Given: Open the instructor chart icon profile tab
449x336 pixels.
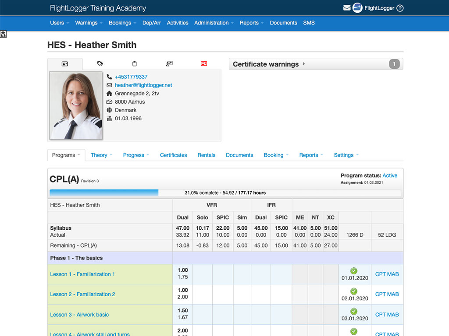Looking at the screenshot, I should [169, 64].
